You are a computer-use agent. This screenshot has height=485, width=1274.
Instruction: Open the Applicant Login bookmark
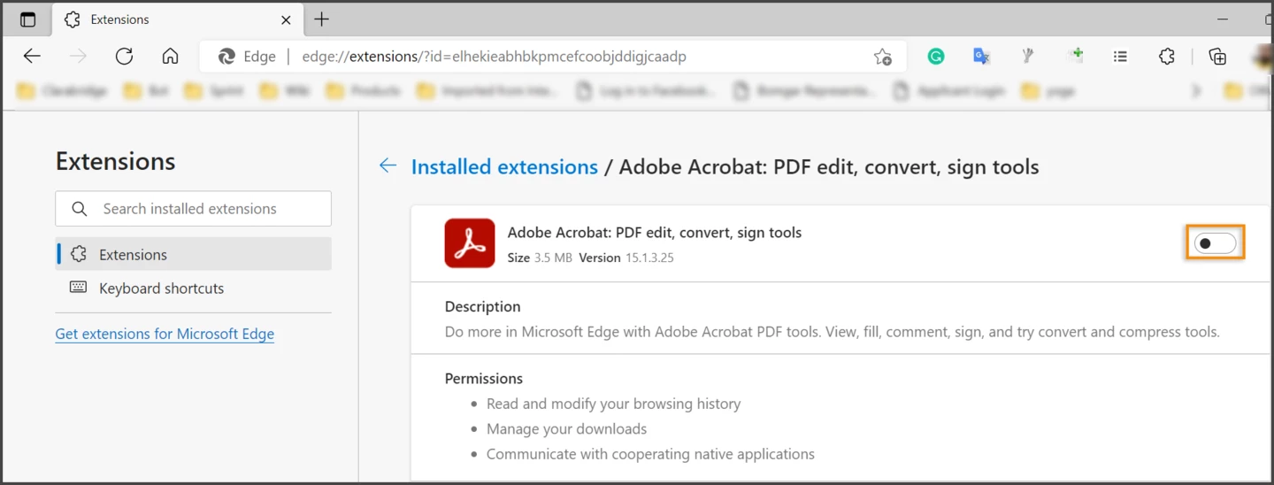coord(948,90)
